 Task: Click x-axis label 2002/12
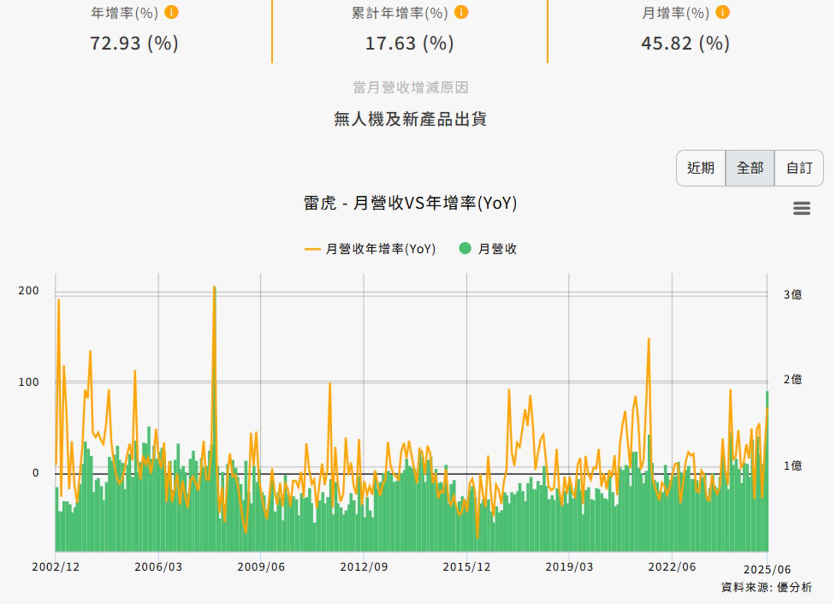pyautogui.click(x=56, y=567)
